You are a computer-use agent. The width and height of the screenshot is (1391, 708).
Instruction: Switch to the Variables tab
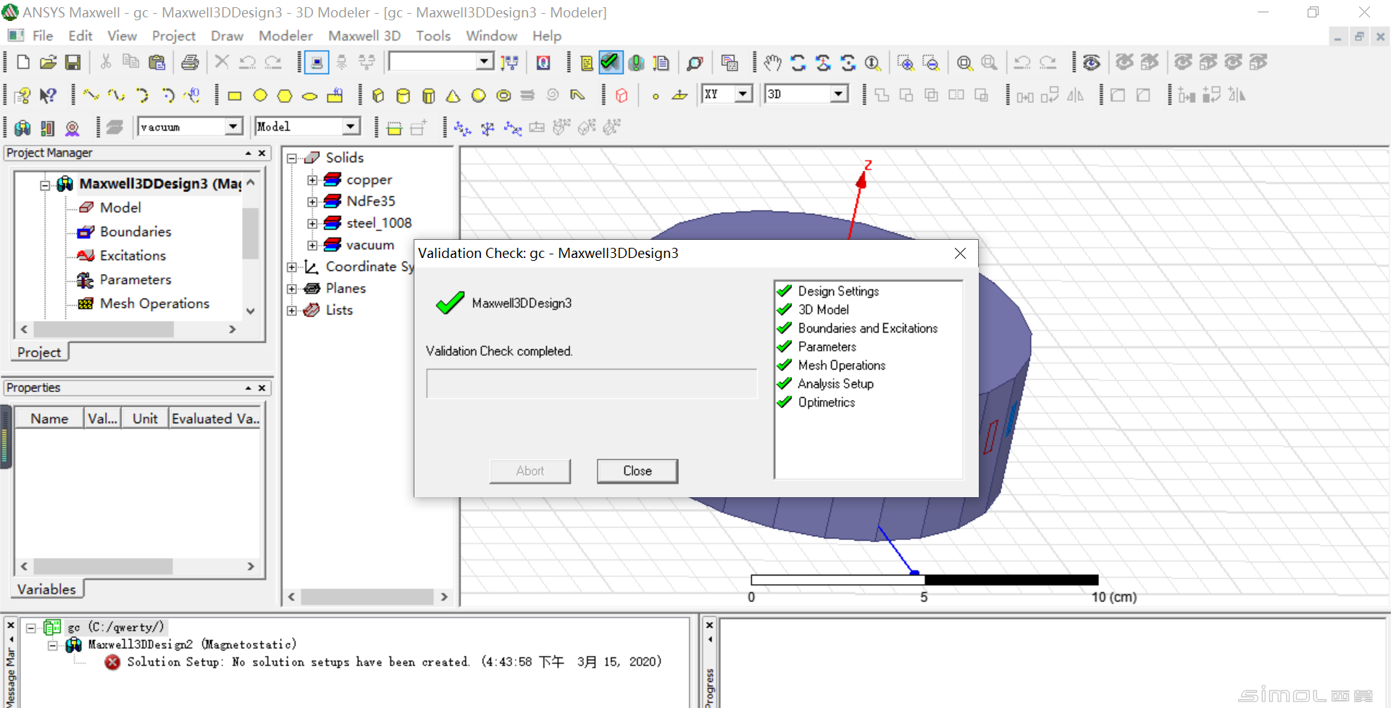click(x=47, y=589)
